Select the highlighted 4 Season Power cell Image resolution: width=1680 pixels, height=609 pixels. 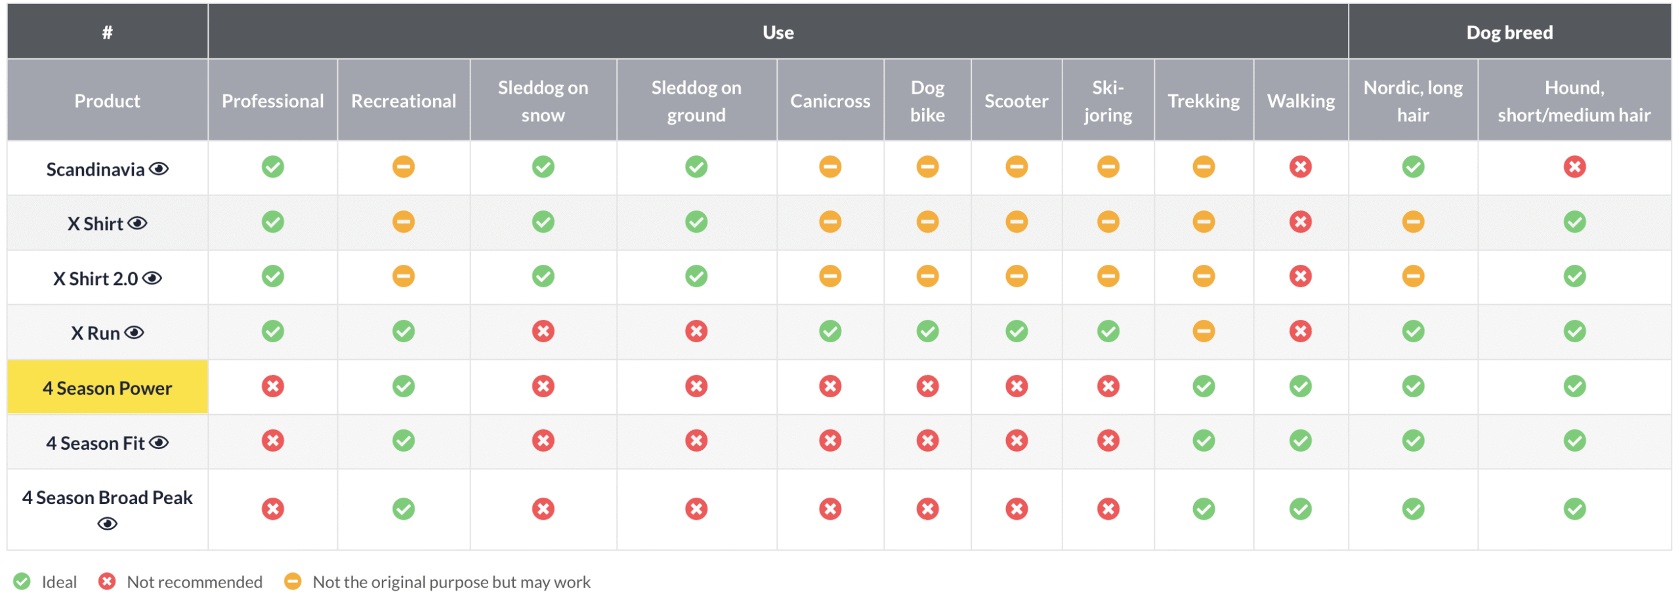(x=108, y=388)
